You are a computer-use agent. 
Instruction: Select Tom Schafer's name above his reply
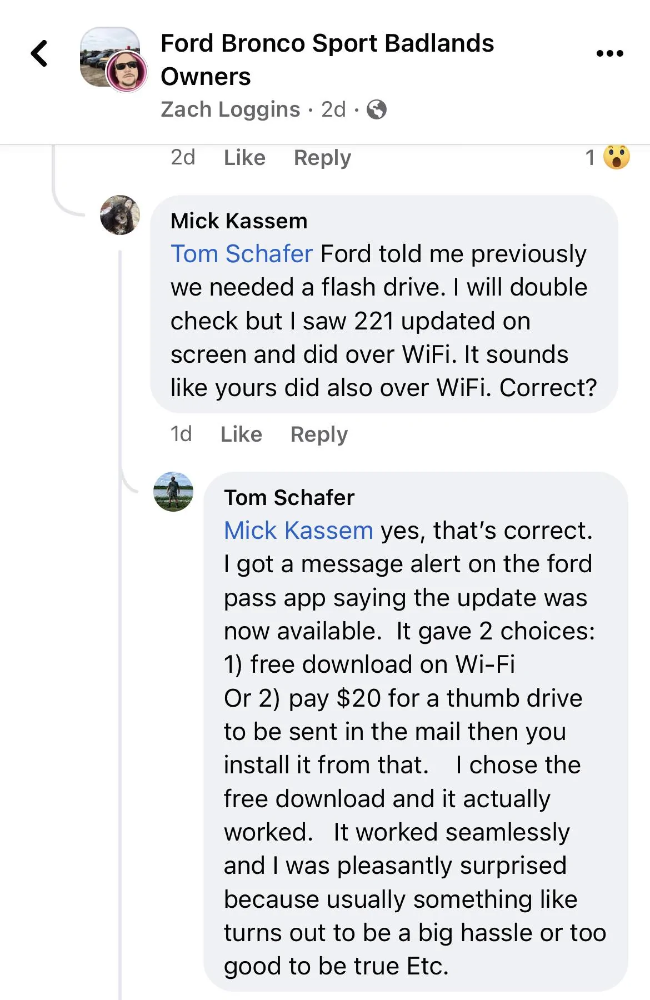(288, 497)
